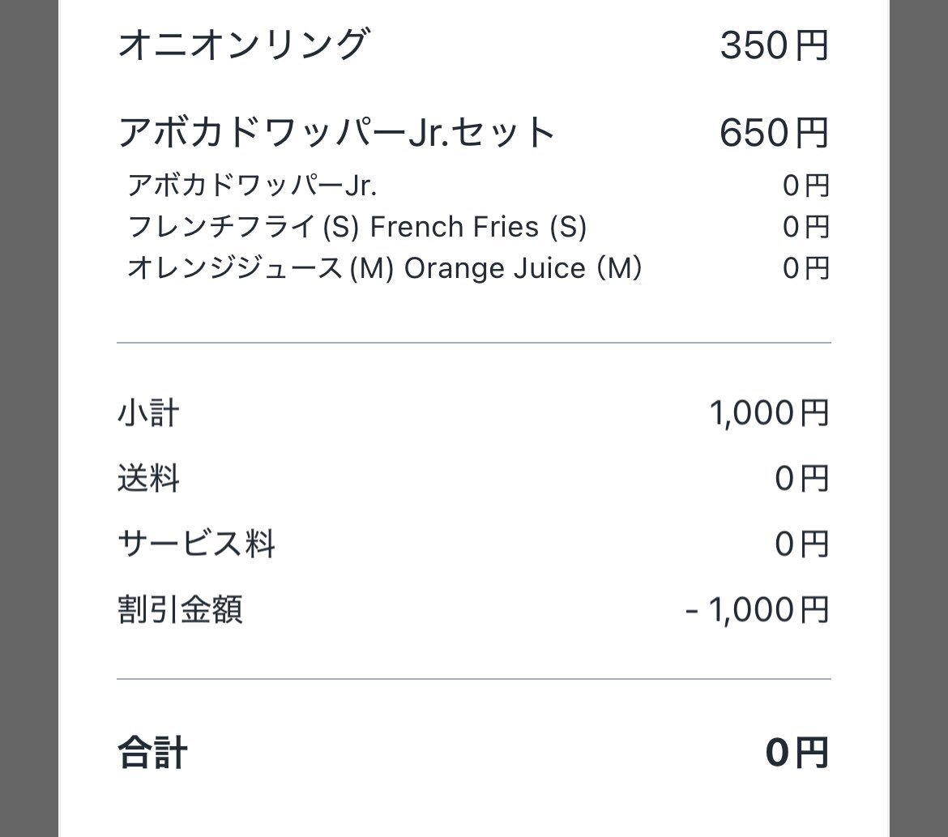
Task: Click the 0円 service fee amount
Action: pyautogui.click(x=801, y=544)
